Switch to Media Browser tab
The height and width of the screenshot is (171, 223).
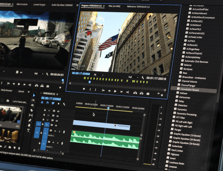tap(6, 90)
